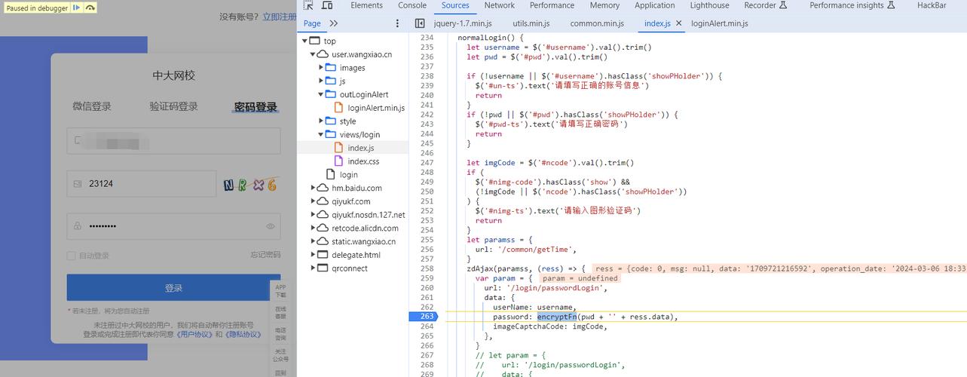
Task: Select the 微信登录 login tab
Action: (x=92, y=106)
